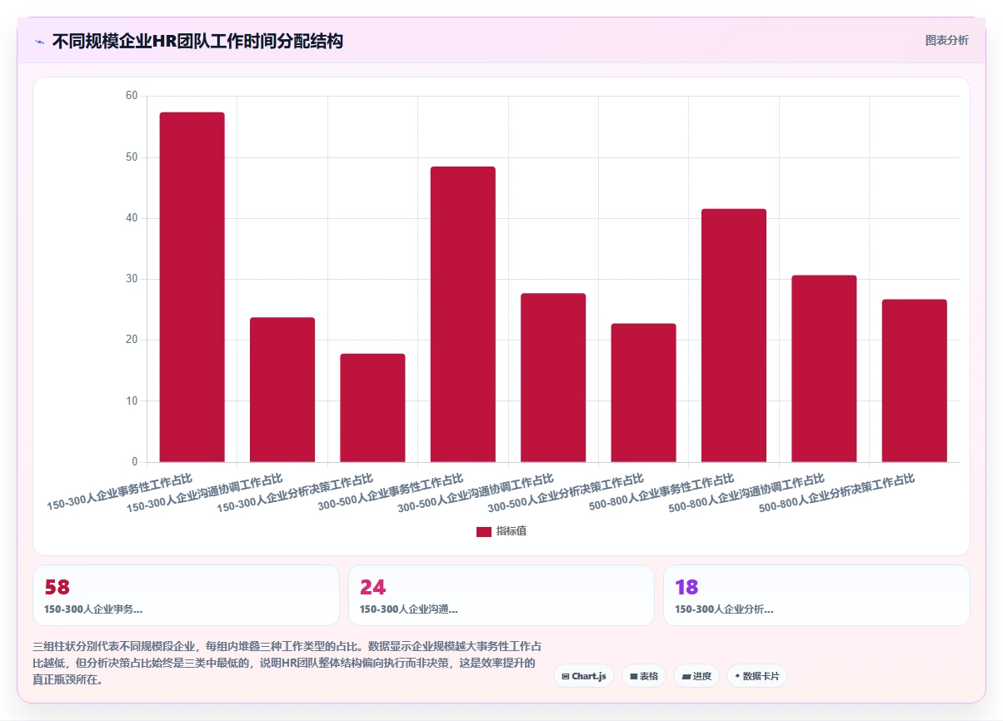Select the Chart.js tag chip
Image resolution: width=1003 pixels, height=721 pixels.
coord(584,676)
